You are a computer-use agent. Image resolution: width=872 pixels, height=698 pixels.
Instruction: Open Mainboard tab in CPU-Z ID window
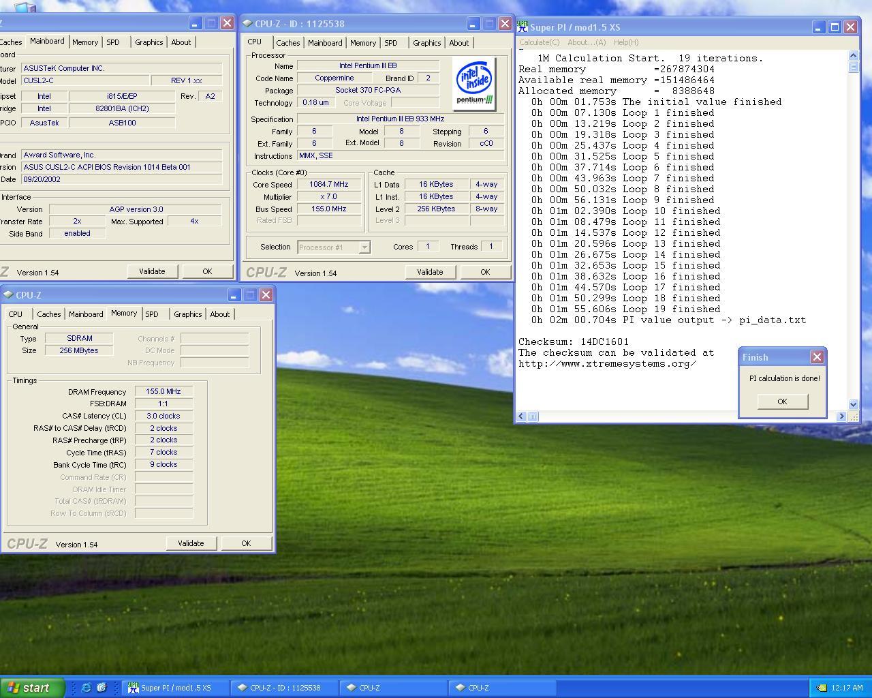[325, 43]
